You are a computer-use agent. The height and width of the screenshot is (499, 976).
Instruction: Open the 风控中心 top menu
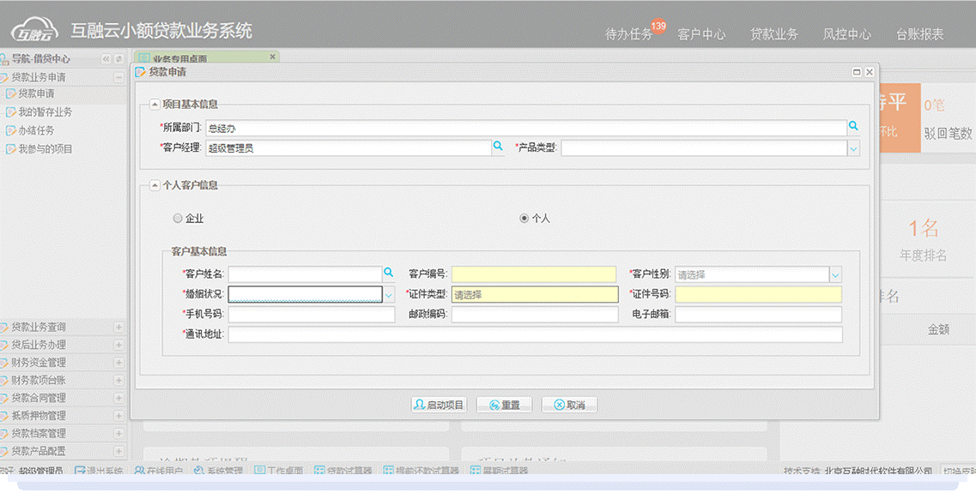point(846,34)
